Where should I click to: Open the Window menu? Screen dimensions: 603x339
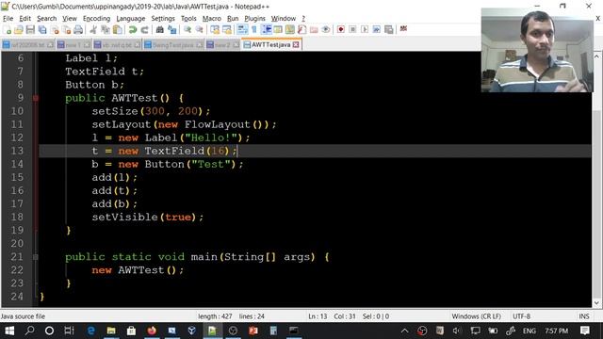[284, 19]
